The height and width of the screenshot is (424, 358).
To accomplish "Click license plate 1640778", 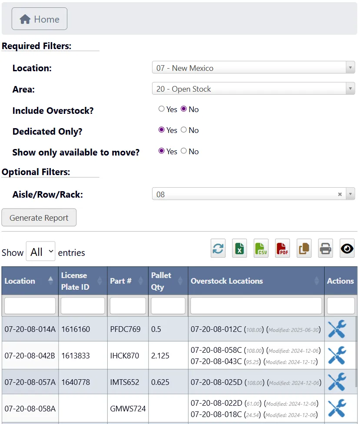I will tap(76, 382).
